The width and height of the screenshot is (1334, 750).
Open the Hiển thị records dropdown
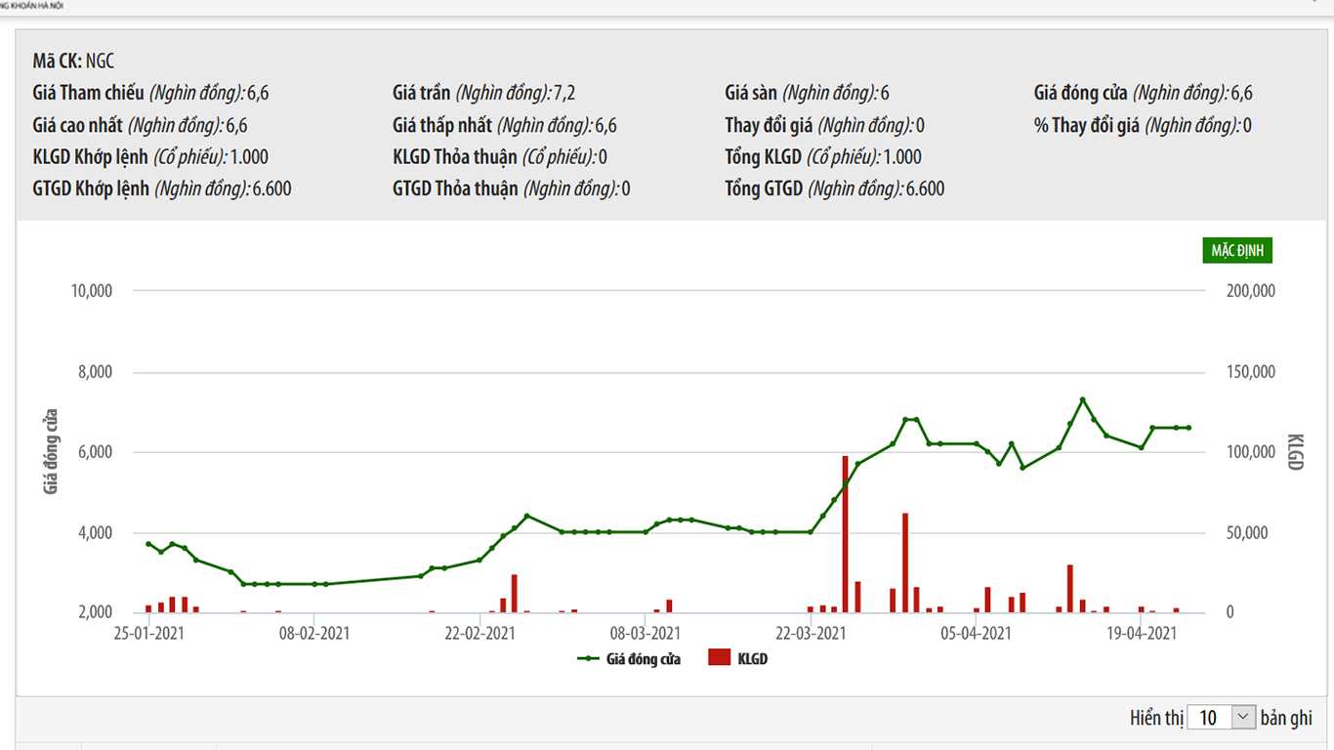tap(1221, 718)
